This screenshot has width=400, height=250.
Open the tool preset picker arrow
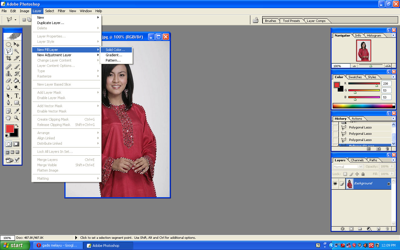click(x=15, y=20)
